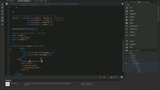Fold code at line 55 tr tag
Viewport: 160px width, 90px height.
tap(10, 50)
